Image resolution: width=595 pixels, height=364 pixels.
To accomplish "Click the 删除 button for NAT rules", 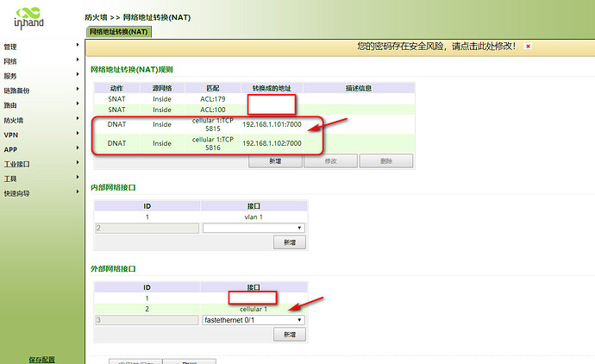I will tap(385, 161).
